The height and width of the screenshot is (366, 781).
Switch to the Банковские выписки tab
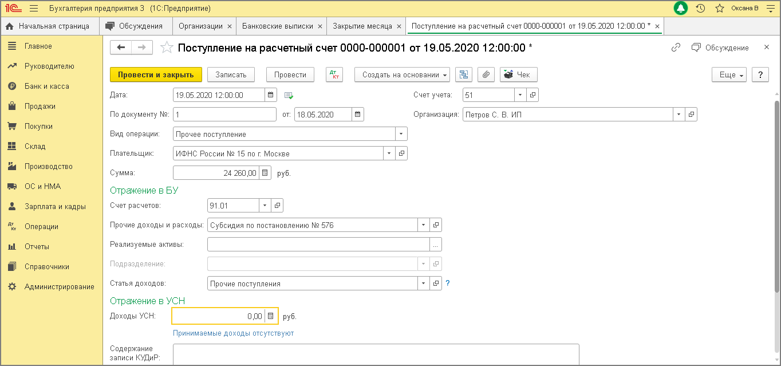click(278, 26)
